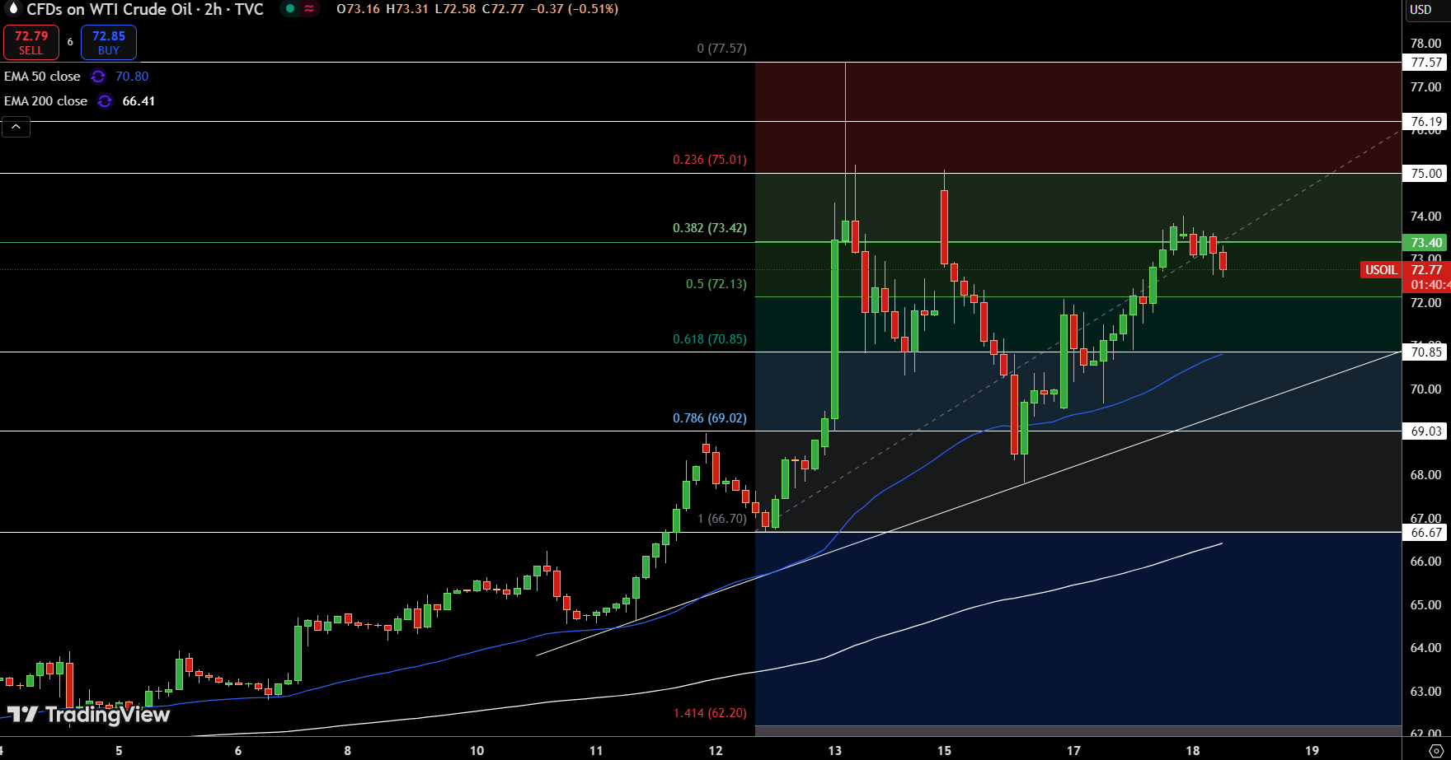The height and width of the screenshot is (760, 1451).
Task: Click the EMA 50 refresh icon
Action: tap(98, 77)
